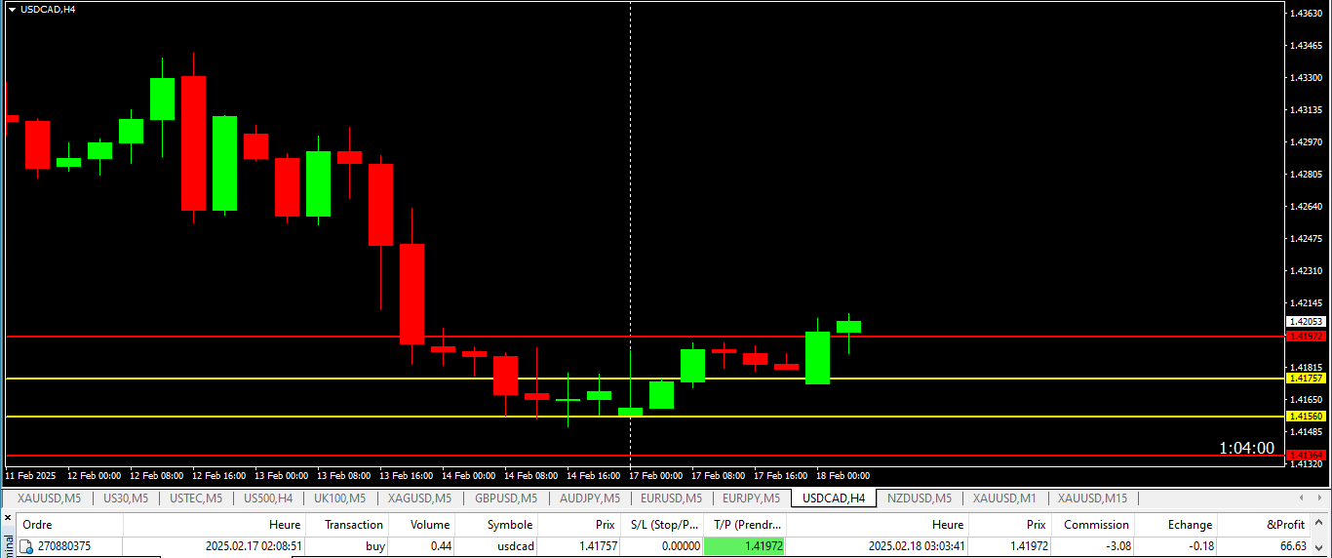Viewport: 1332px width, 558px height.
Task: Select the USTEC,M5 chart tab
Action: 196,498
